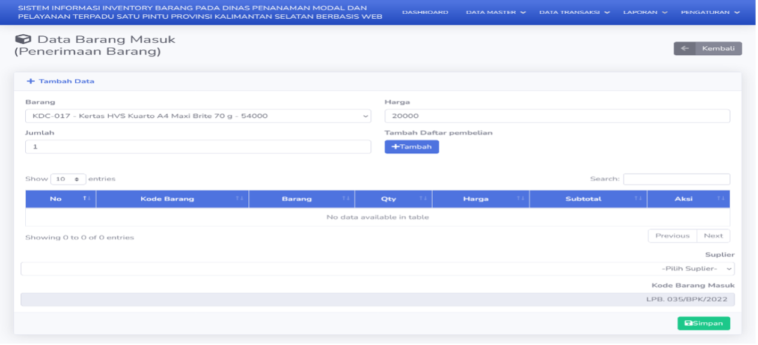The height and width of the screenshot is (345, 758).
Task: Click the Jumlah input field
Action: [x=198, y=147]
